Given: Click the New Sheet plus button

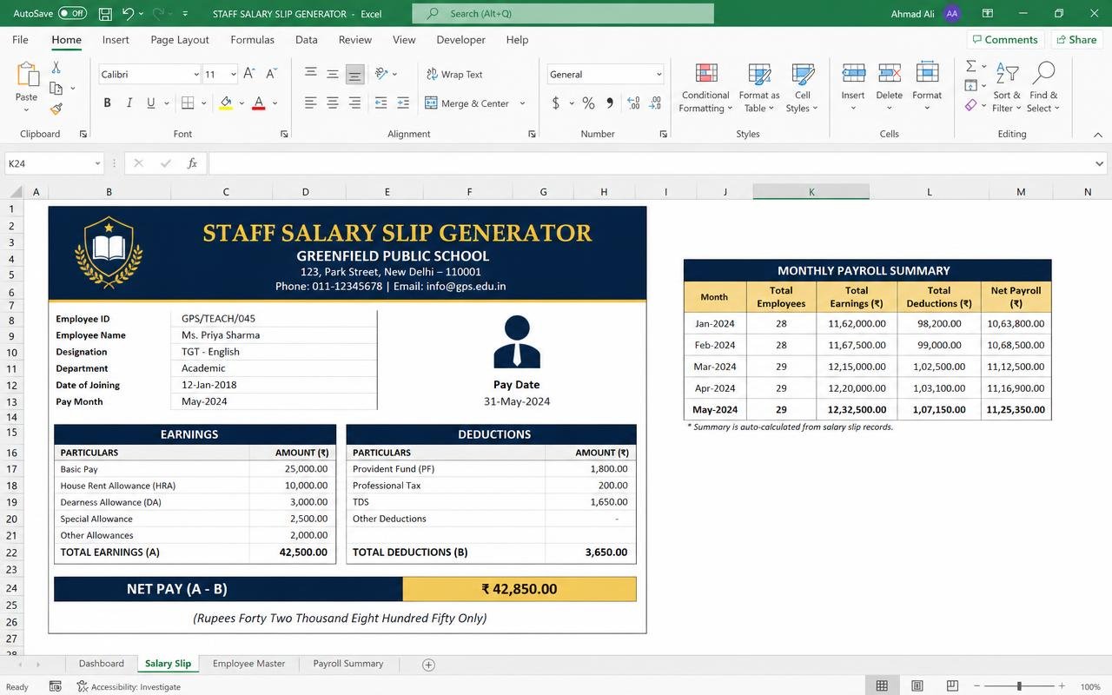Looking at the screenshot, I should pyautogui.click(x=428, y=665).
